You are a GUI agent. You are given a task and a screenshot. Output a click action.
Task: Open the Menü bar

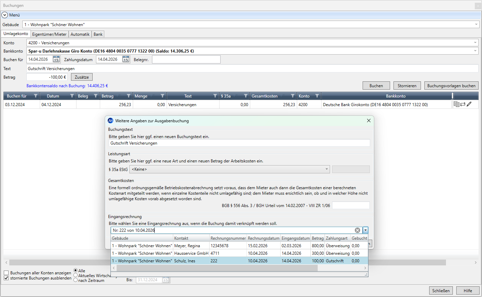(241, 15)
